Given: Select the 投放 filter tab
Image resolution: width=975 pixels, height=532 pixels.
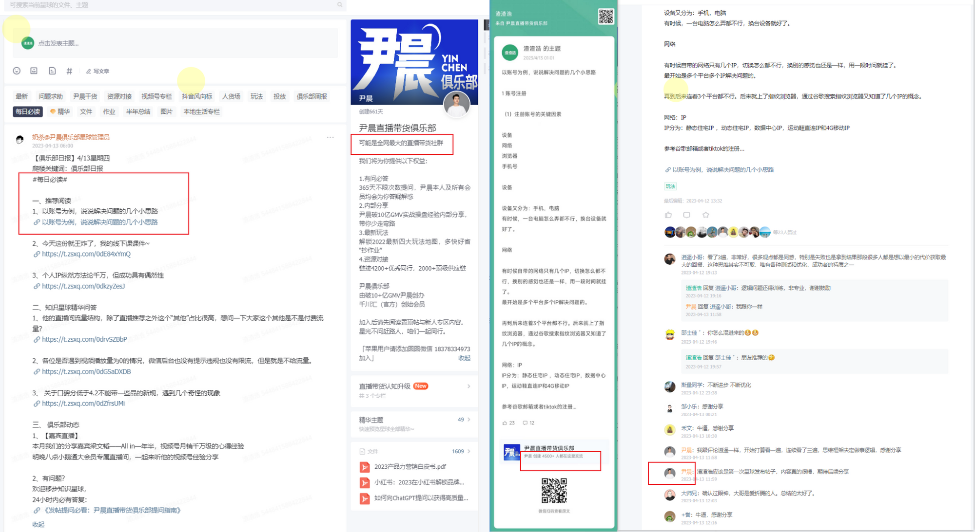Looking at the screenshot, I should [x=279, y=96].
